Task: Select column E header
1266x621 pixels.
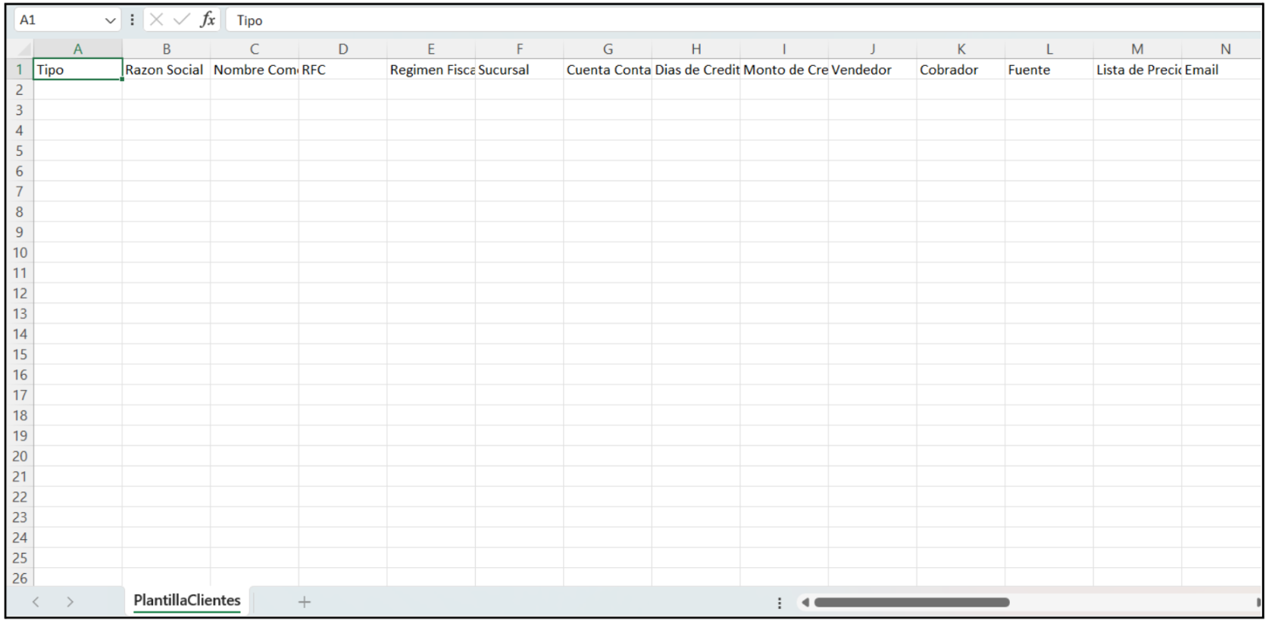Action: (431, 49)
